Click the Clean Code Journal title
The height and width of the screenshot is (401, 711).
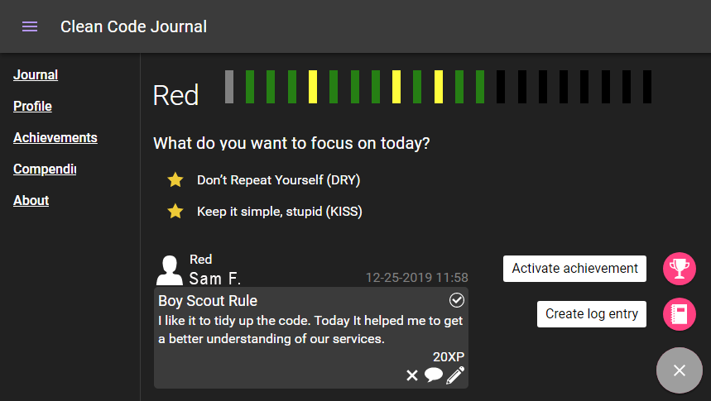pyautogui.click(x=134, y=26)
